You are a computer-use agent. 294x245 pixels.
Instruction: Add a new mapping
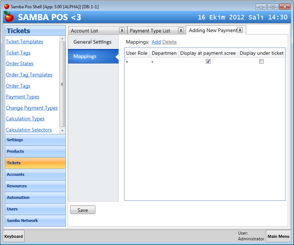pyautogui.click(x=156, y=42)
